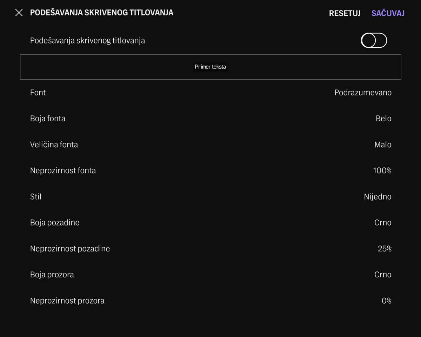This screenshot has width=421, height=337.
Task: Select the Podrazumevano font value
Action: coord(363,93)
